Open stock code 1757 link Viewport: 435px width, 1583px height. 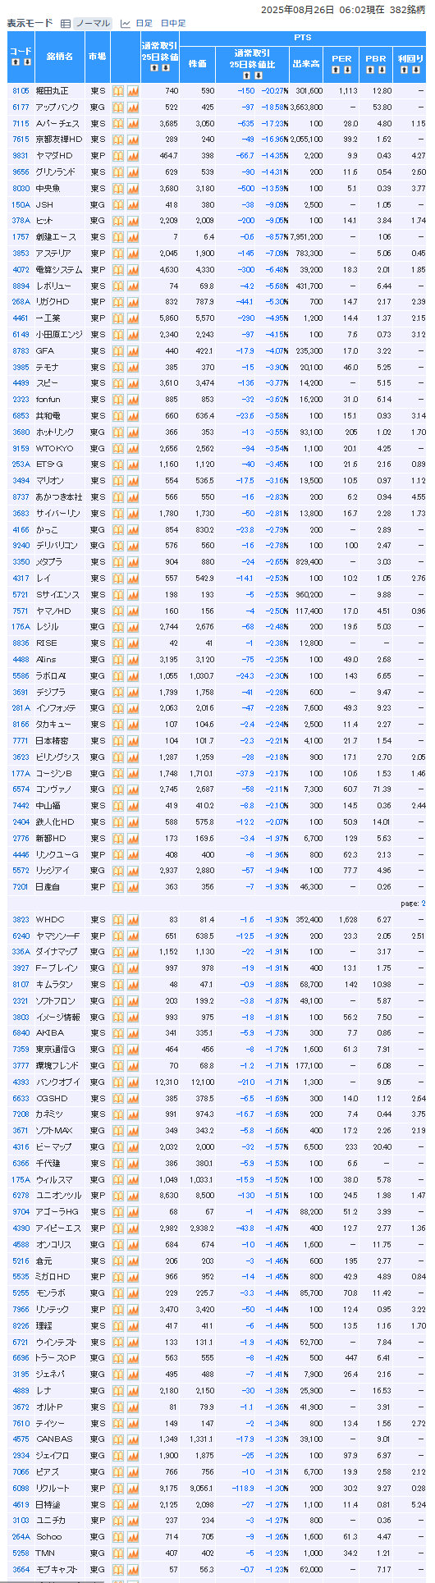21,237
